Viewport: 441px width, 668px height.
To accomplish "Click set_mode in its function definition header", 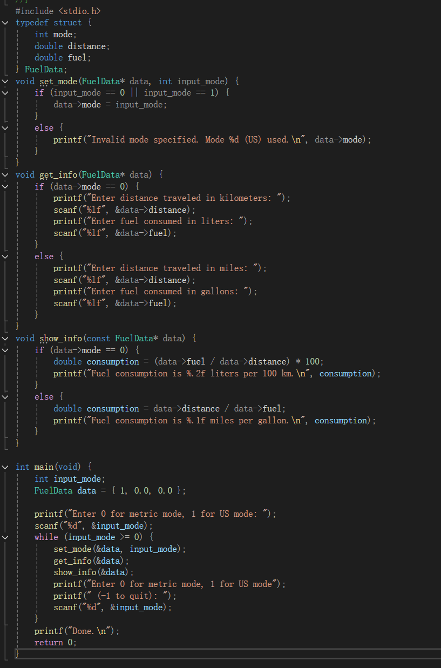I will point(58,81).
